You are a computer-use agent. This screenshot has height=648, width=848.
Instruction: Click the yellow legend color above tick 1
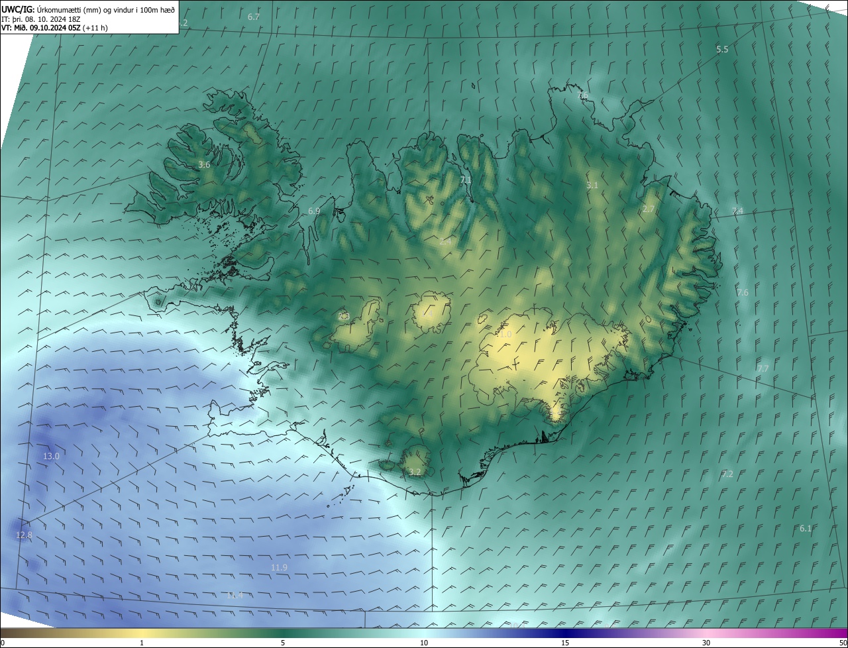pos(142,633)
